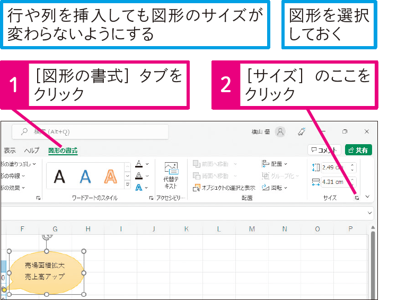Click the top-right resize handle of shape

coord(84,251)
